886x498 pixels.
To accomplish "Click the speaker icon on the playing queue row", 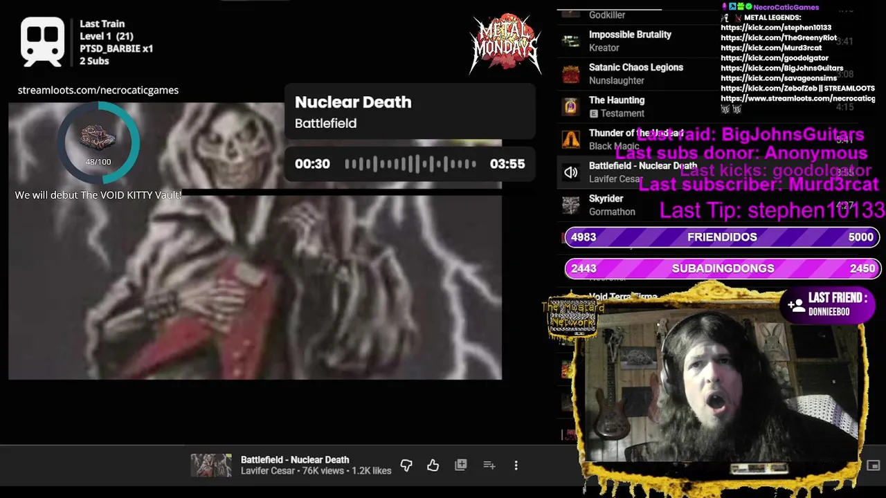I will (570, 172).
